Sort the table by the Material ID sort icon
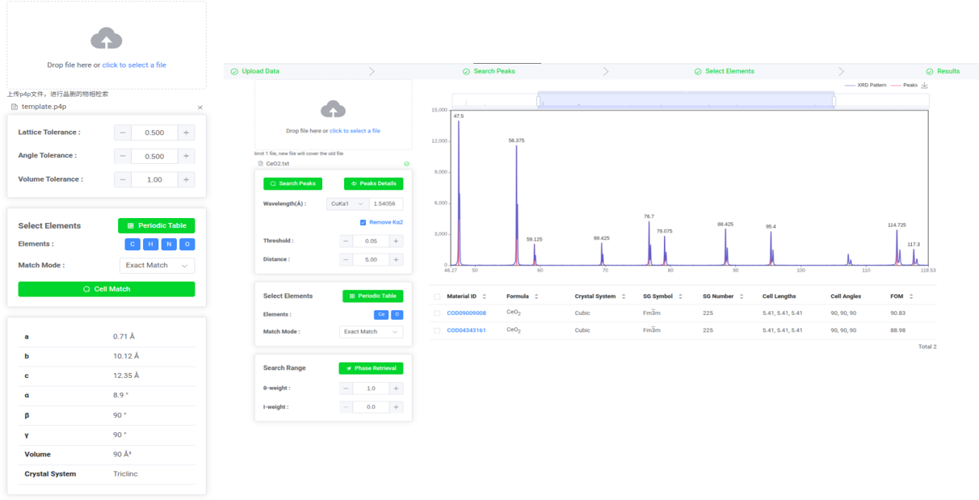 pos(485,296)
